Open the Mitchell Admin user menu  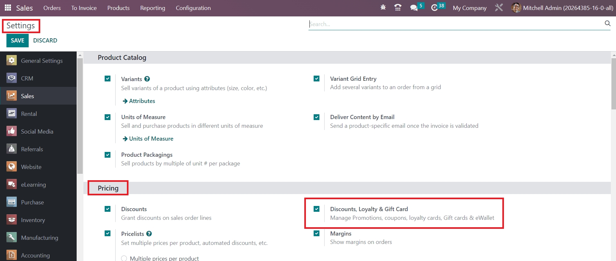[x=562, y=8]
